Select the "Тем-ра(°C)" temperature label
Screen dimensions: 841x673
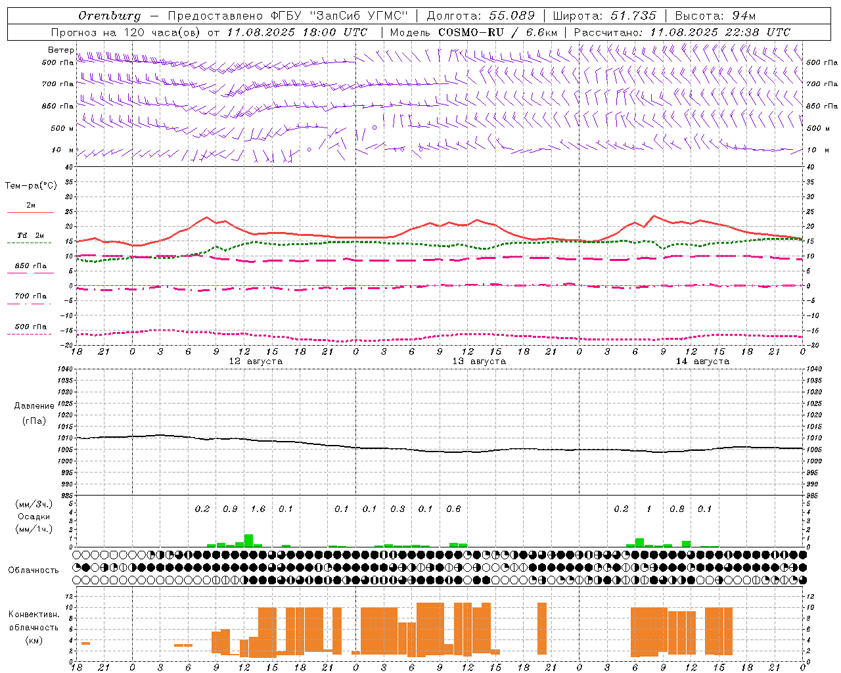click(x=31, y=186)
